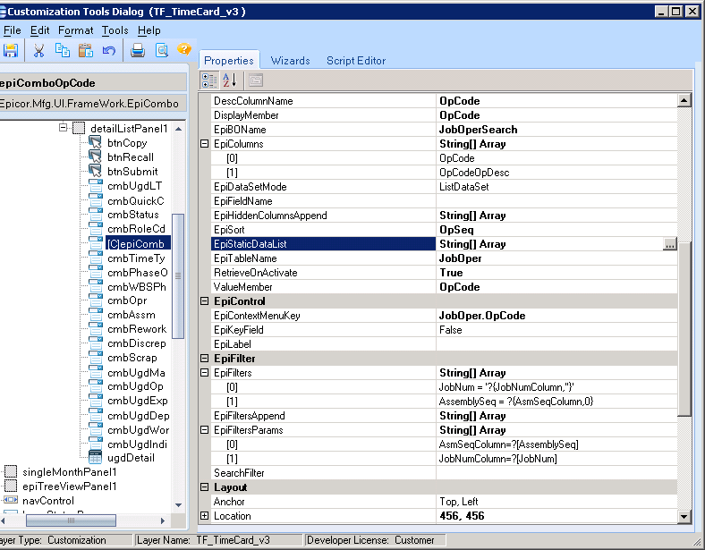Click the Save toolbar icon
705x550 pixels.
click(x=10, y=50)
